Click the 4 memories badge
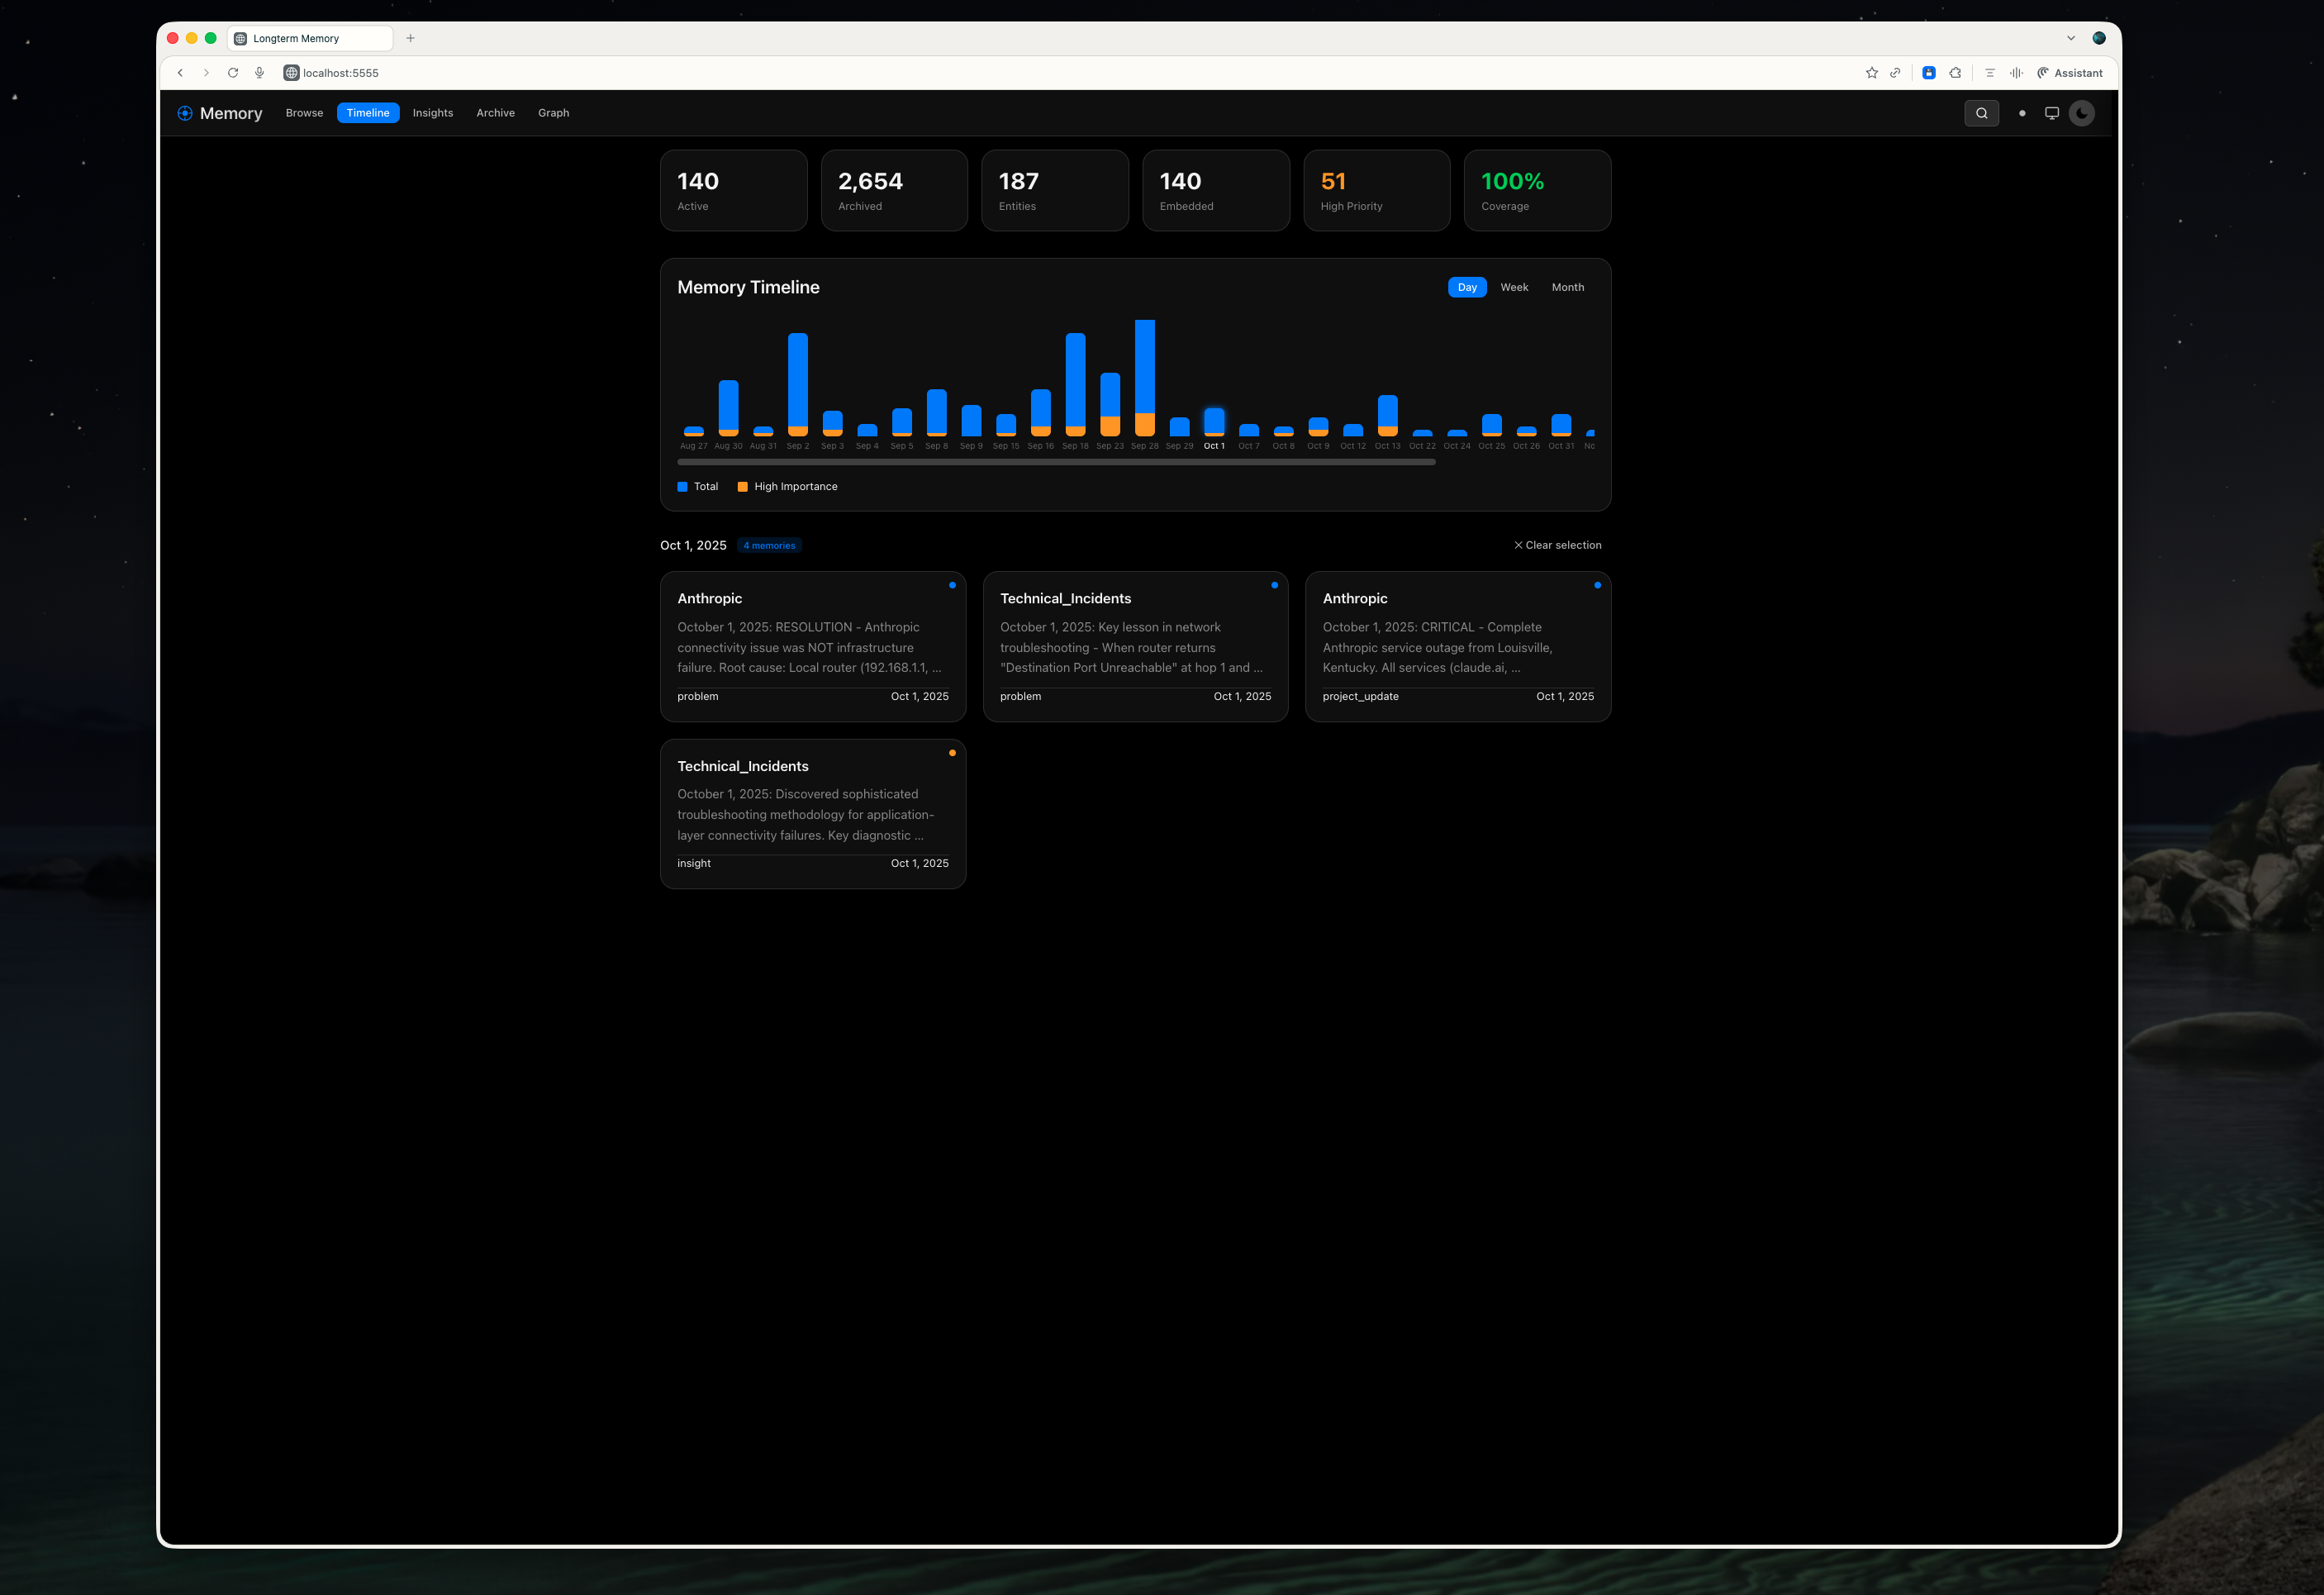Viewport: 2324px width, 1595px height. click(x=769, y=545)
